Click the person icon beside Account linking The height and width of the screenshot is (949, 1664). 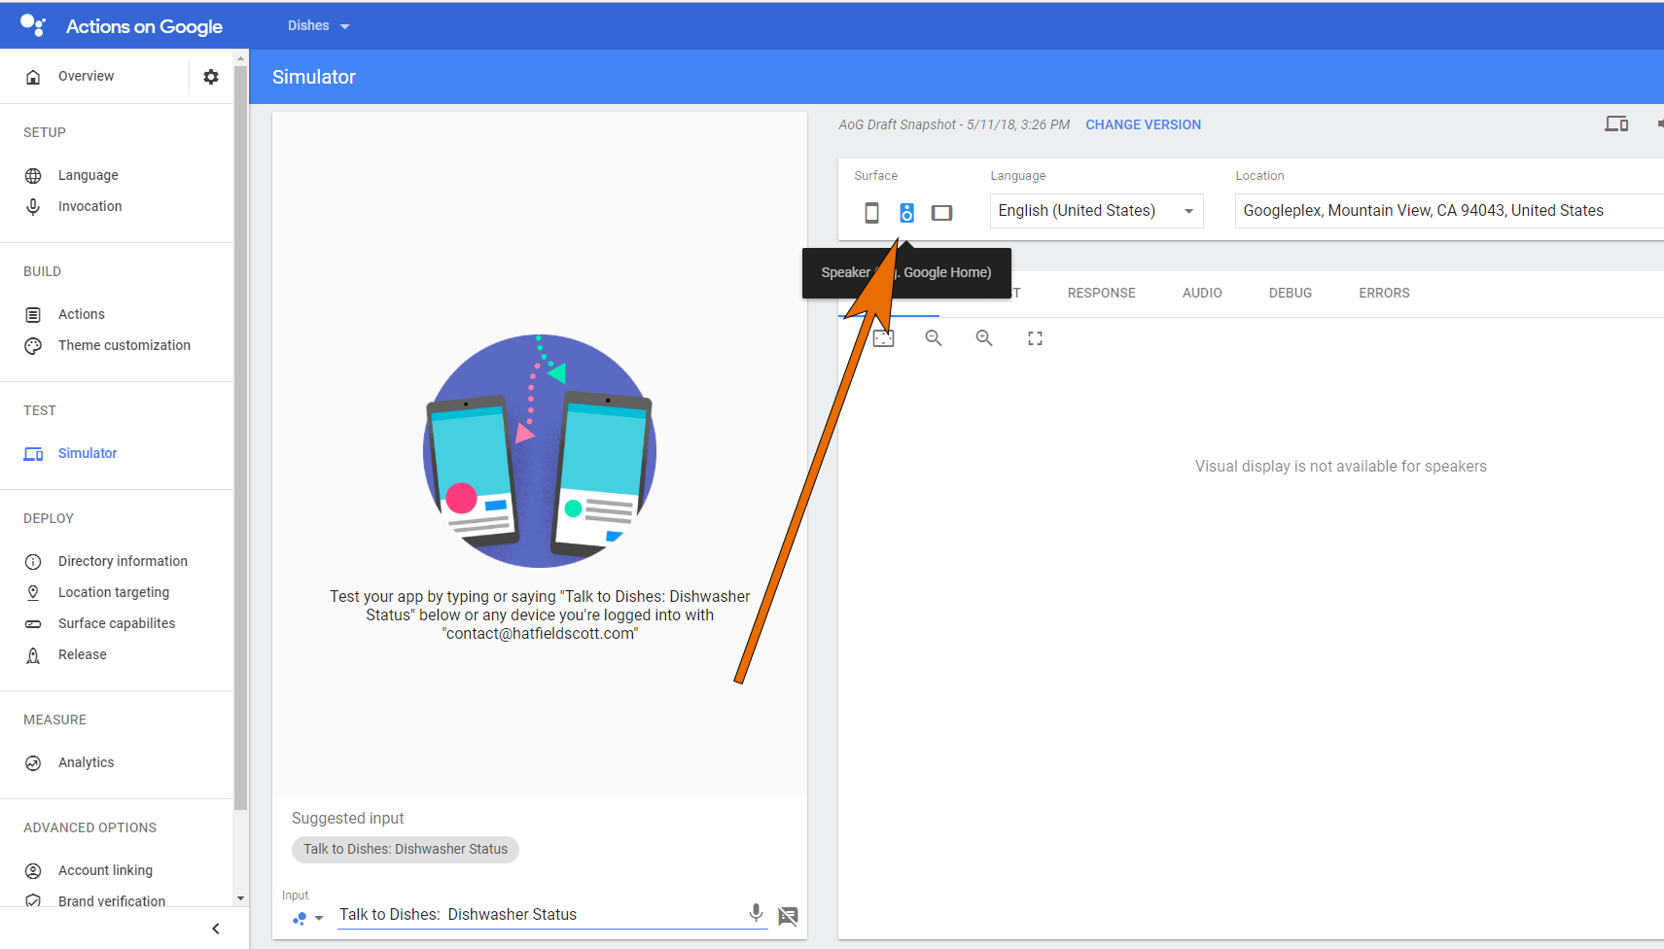click(x=33, y=870)
